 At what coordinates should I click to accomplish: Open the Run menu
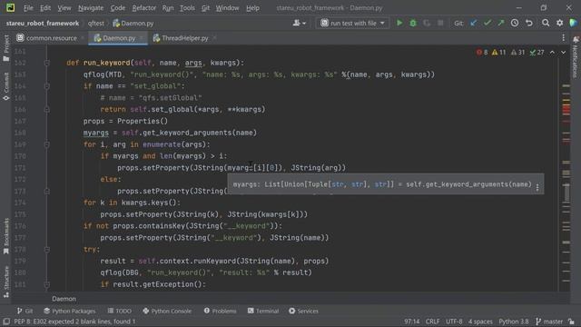coord(167,8)
